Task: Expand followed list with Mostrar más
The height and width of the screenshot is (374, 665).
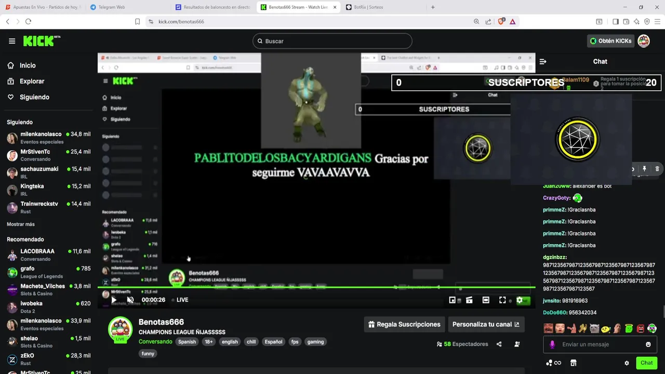Action: coord(21,224)
